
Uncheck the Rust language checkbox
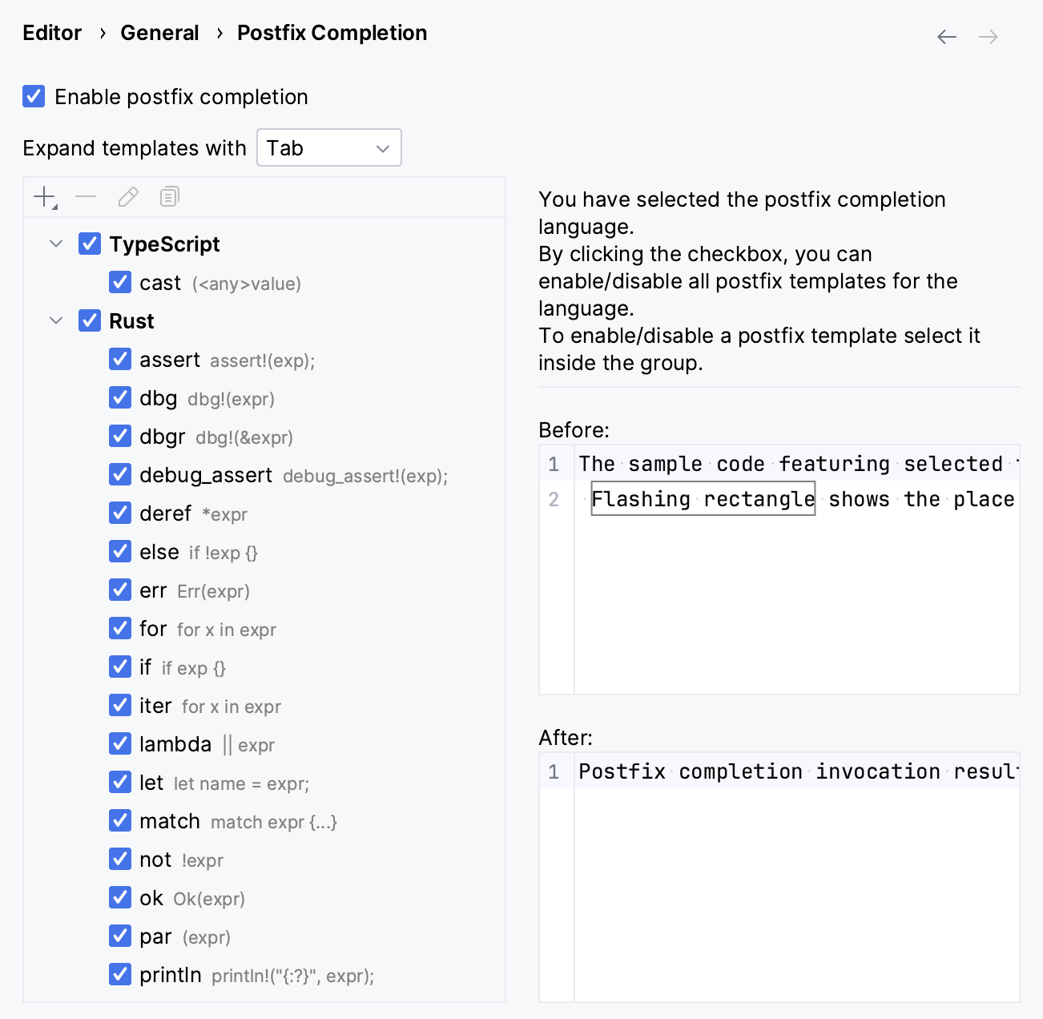pyautogui.click(x=89, y=320)
